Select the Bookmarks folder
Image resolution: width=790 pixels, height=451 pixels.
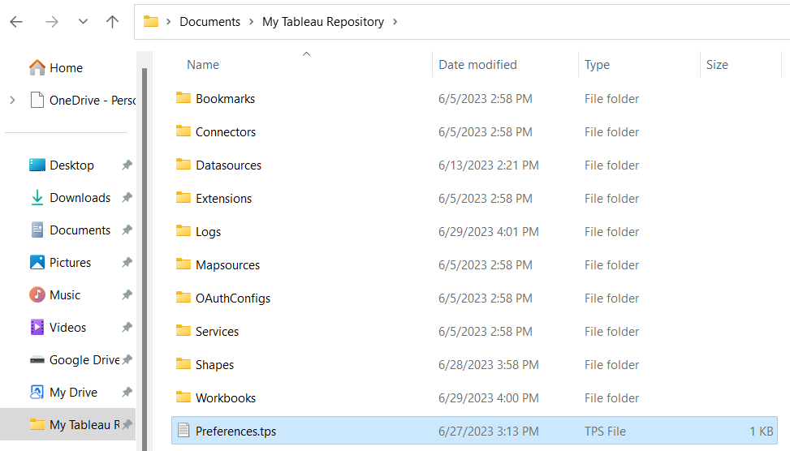(x=474, y=99)
